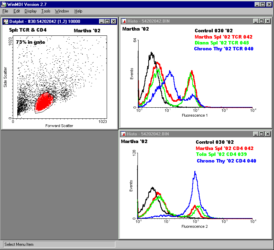Maximize the TCR Fluorescence 1 histogram window

(262, 21)
